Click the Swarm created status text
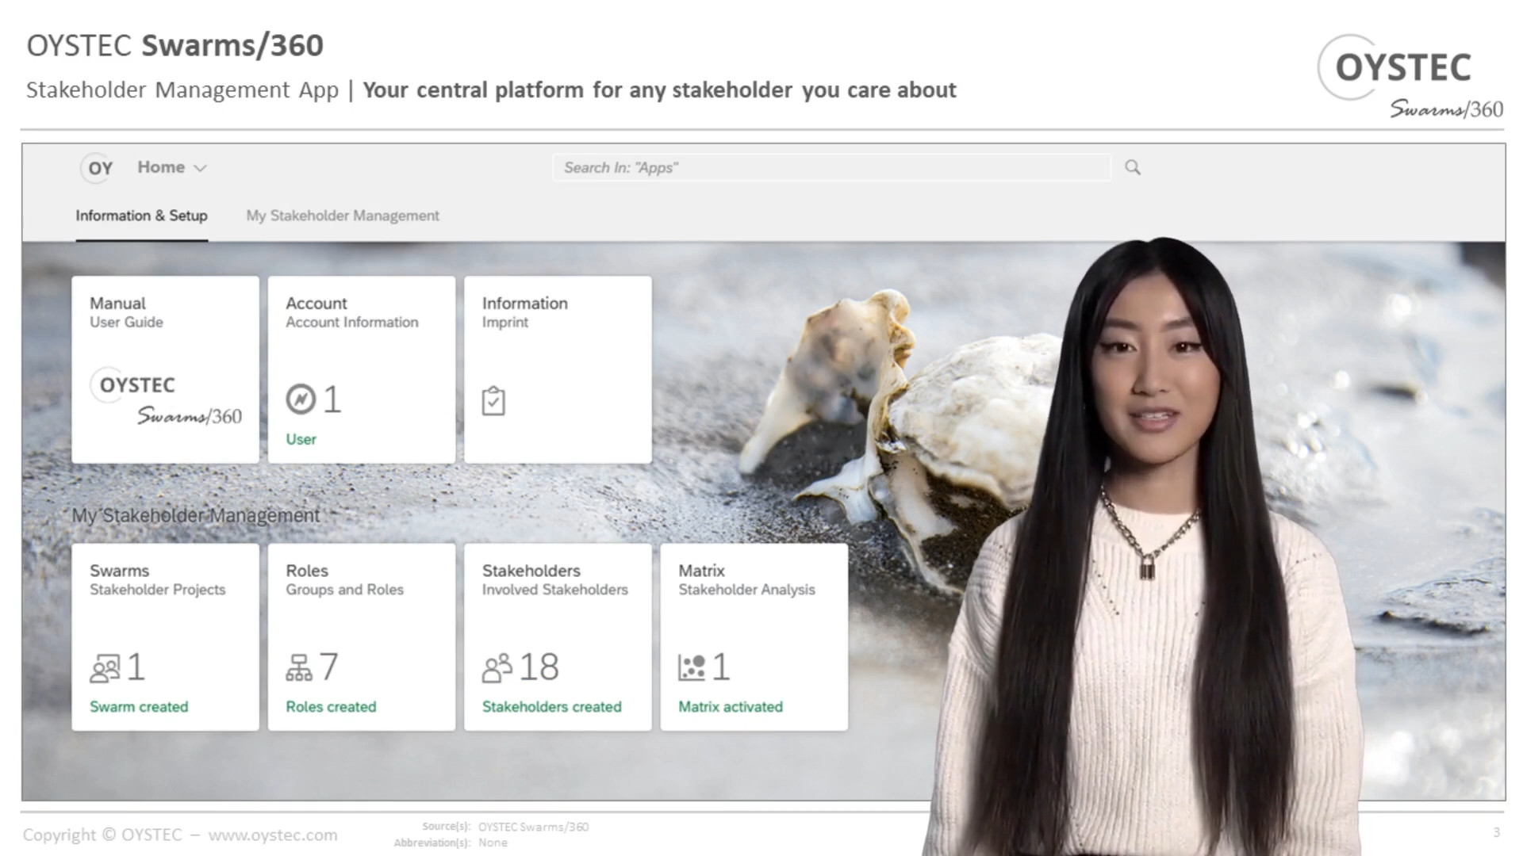 139,706
